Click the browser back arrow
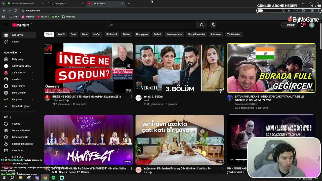322x181 pixels. pos(4,11)
